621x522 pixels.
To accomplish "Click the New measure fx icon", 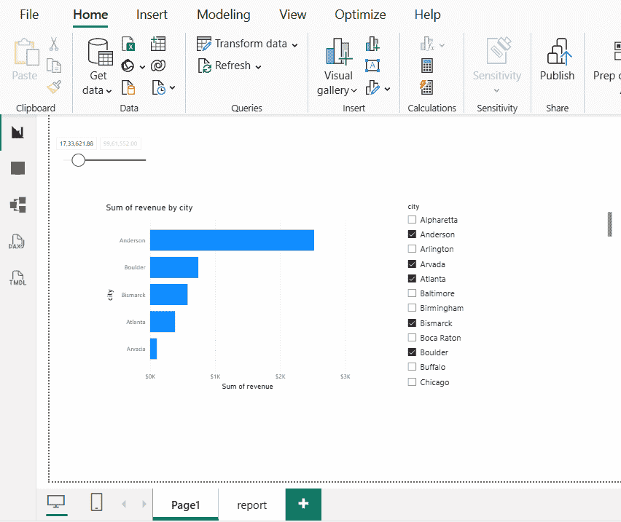I will (x=427, y=44).
